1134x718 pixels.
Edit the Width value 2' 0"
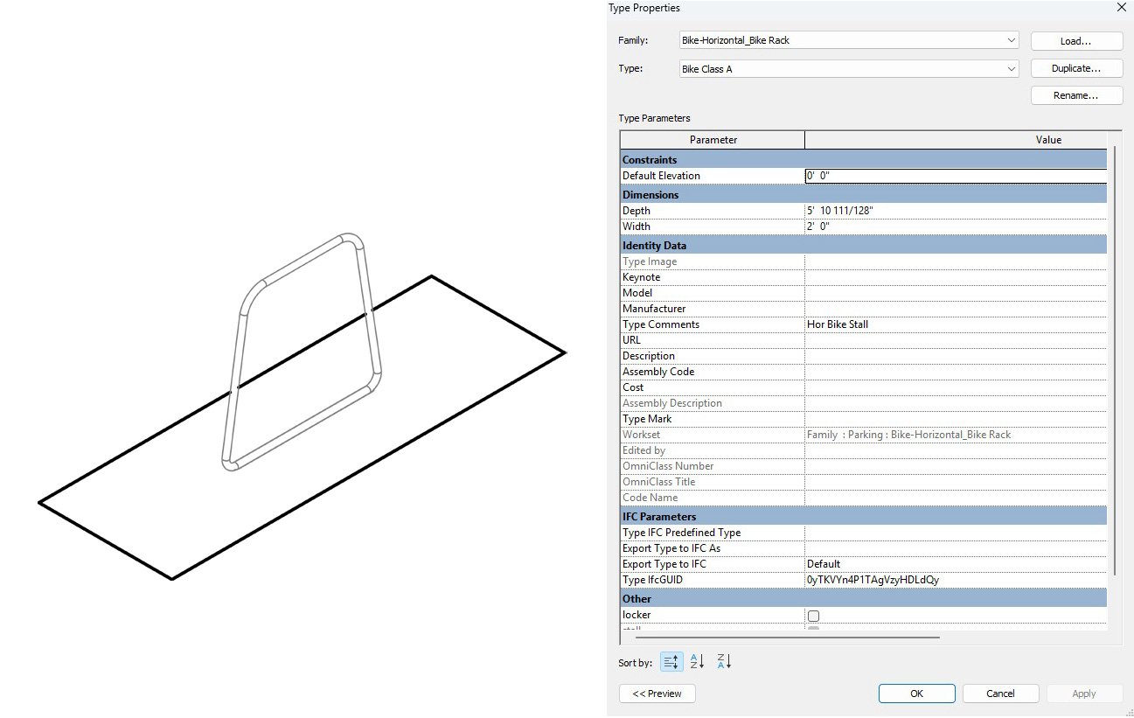[x=956, y=227]
